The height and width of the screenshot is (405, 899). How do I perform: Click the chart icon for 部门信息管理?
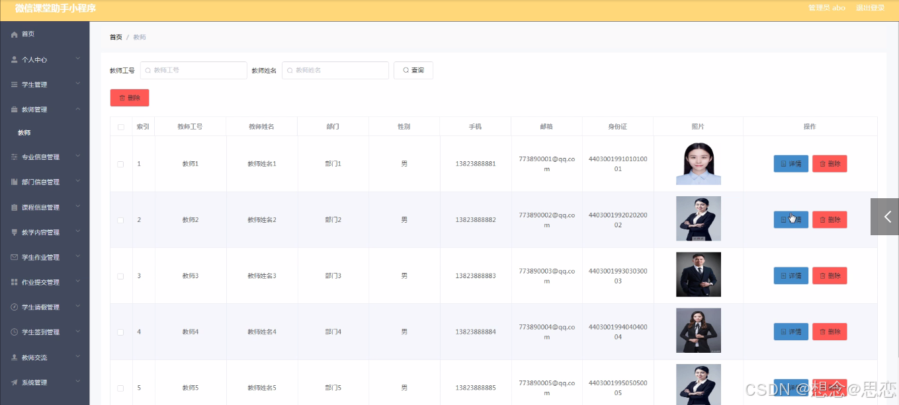click(x=14, y=182)
